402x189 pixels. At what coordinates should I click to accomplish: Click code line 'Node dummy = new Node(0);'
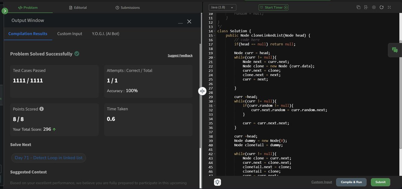point(261,141)
